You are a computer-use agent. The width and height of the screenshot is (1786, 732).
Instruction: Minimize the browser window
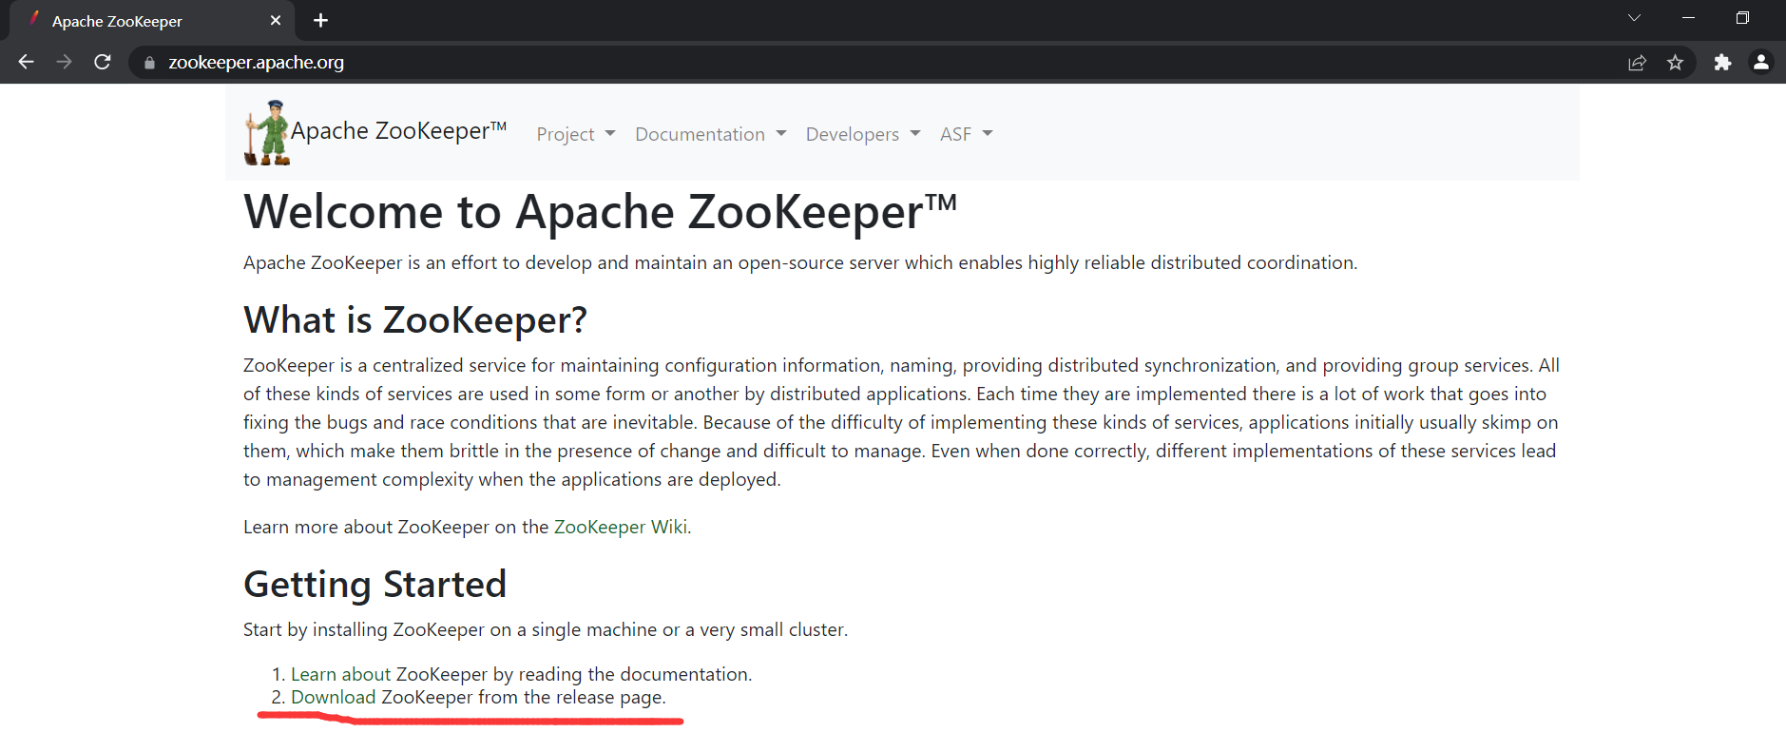(x=1688, y=18)
